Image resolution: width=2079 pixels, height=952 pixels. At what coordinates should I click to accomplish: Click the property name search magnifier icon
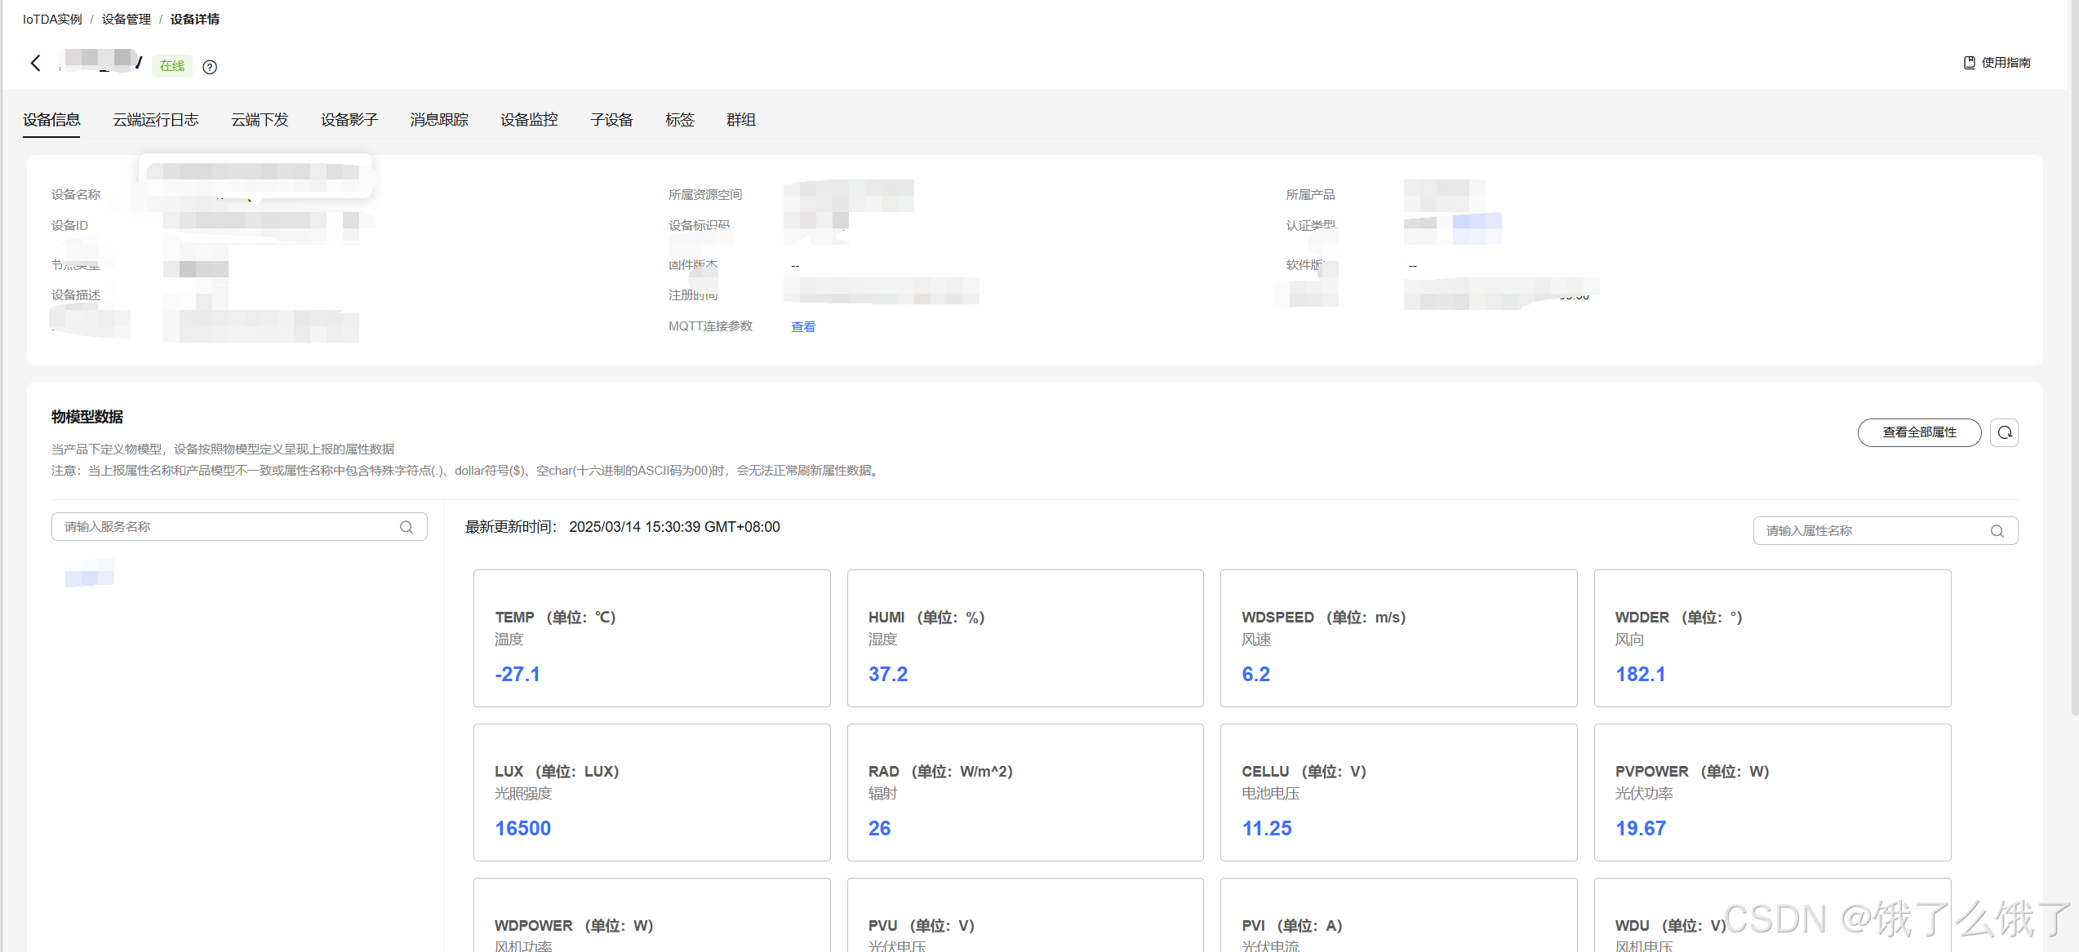[x=1997, y=531]
